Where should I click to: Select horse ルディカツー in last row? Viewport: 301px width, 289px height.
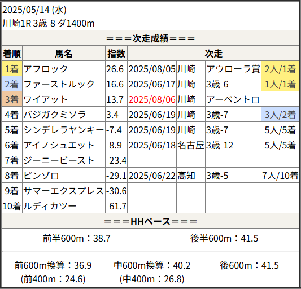(x=50, y=206)
